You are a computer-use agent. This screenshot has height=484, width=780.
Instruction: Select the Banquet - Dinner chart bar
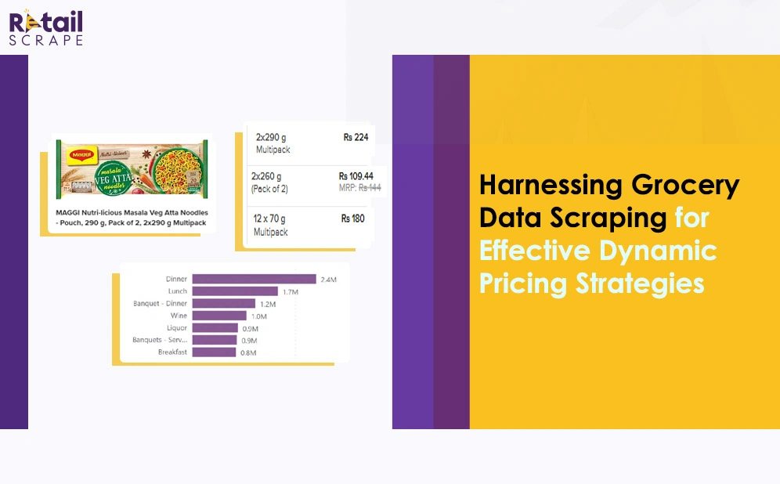click(223, 304)
